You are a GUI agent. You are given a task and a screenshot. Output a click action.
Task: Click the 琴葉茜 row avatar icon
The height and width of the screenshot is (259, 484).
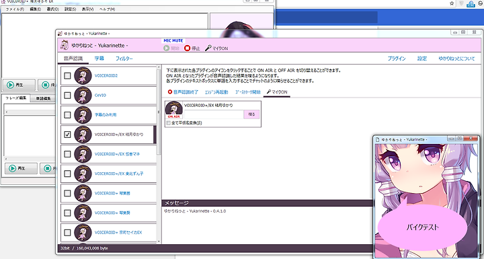pos(83,193)
